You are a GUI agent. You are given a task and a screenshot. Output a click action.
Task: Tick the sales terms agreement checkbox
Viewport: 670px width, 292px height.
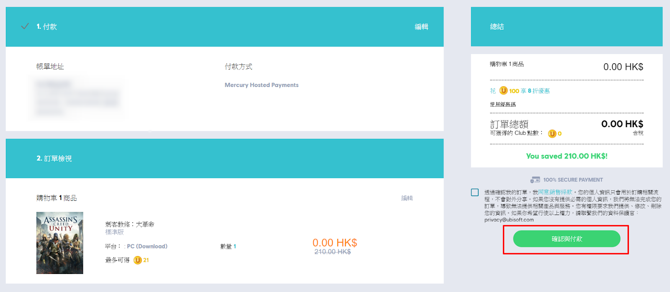click(x=475, y=192)
